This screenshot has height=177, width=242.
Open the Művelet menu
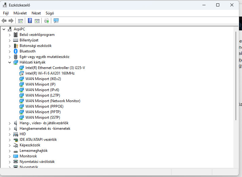pyautogui.click(x=20, y=13)
